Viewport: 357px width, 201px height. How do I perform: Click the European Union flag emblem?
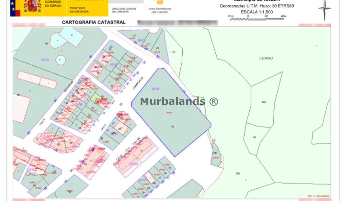[x=15, y=8]
